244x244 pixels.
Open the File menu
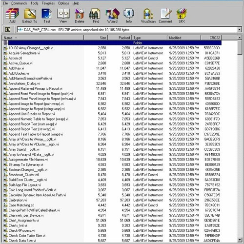[5, 3]
